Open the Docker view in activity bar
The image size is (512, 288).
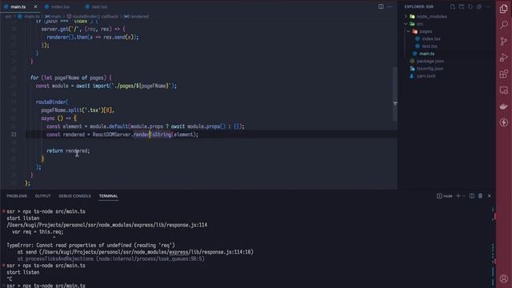pyautogui.click(x=504, y=106)
